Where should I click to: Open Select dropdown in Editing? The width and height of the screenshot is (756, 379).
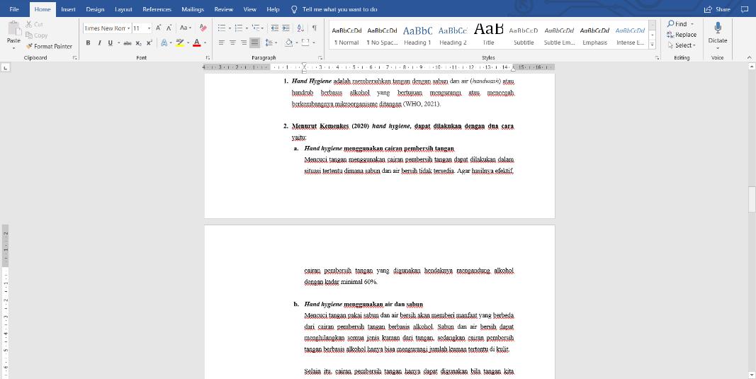click(x=682, y=45)
